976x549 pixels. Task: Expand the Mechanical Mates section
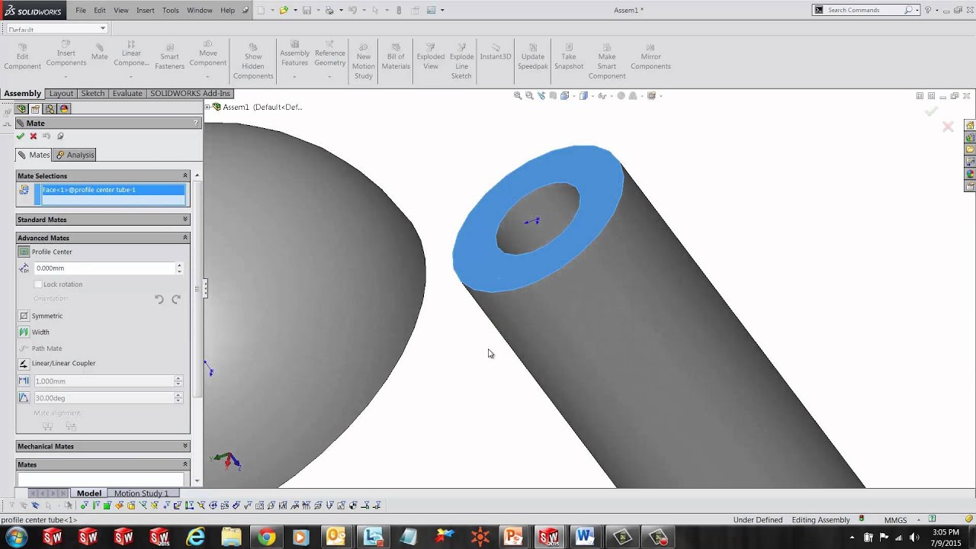pyautogui.click(x=185, y=446)
